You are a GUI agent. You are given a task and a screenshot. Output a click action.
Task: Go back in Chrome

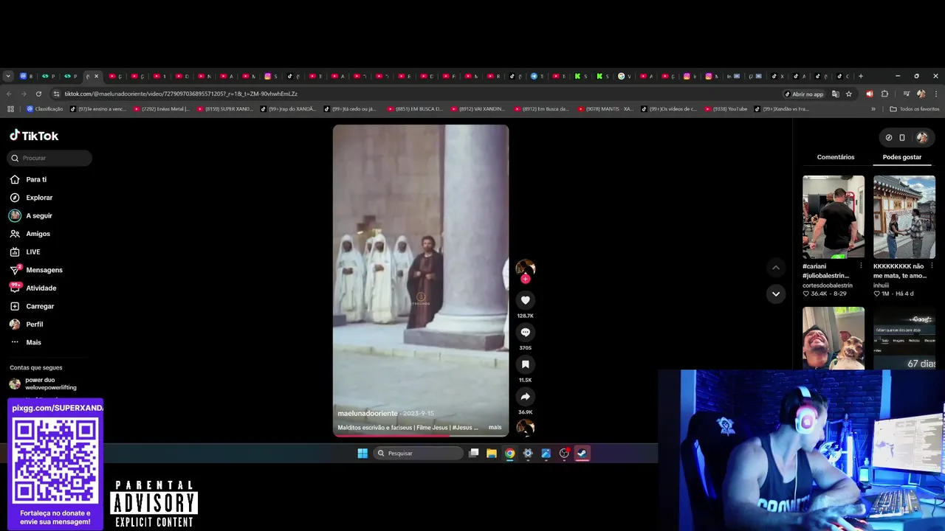click(9, 94)
